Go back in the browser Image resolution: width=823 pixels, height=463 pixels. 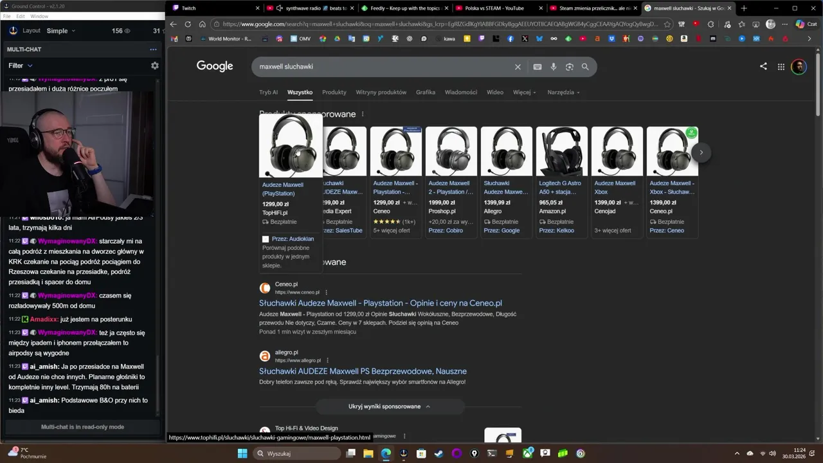(173, 24)
